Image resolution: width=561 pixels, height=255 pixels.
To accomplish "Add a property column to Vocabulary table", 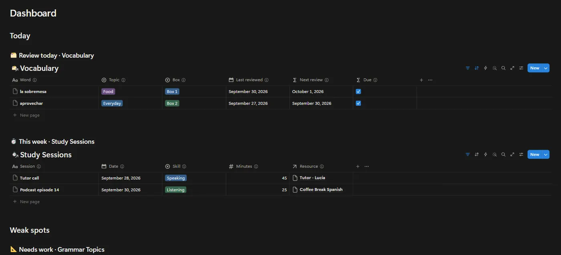I will 421,80.
